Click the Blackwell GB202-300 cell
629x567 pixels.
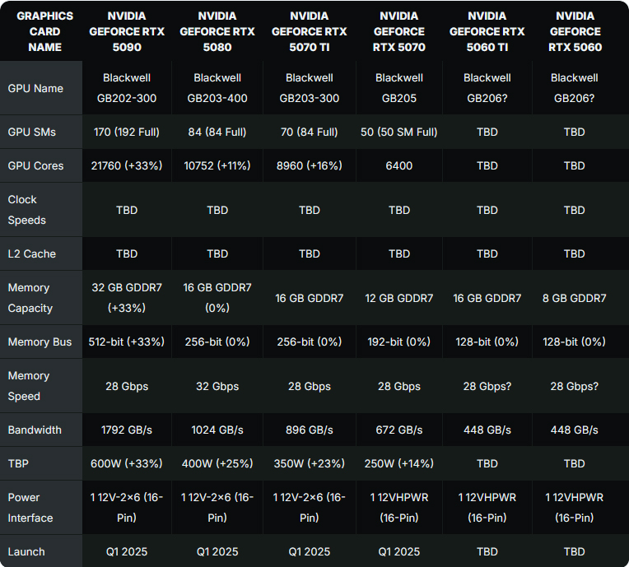click(127, 88)
